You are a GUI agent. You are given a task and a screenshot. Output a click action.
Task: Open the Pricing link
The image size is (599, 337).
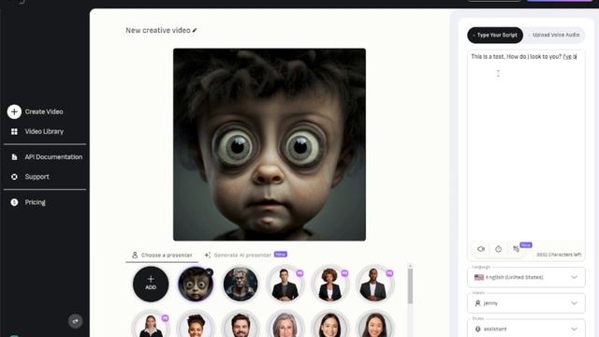(x=36, y=202)
